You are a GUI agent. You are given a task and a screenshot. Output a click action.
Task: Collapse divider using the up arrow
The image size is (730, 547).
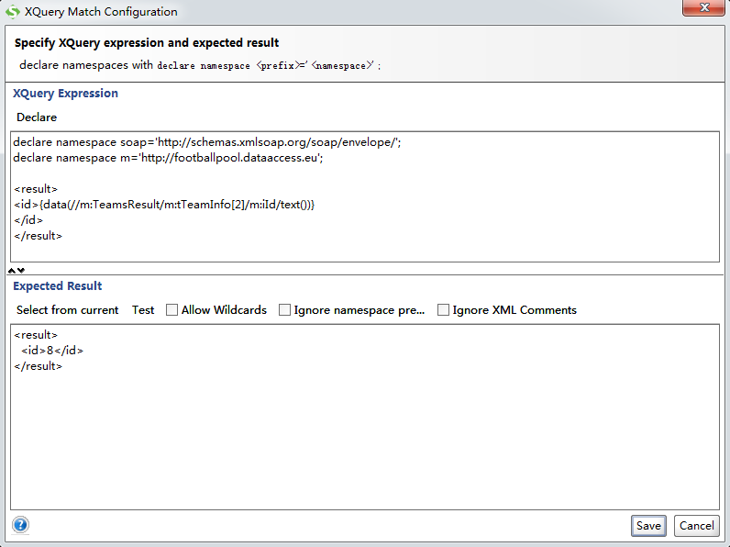tap(12, 270)
